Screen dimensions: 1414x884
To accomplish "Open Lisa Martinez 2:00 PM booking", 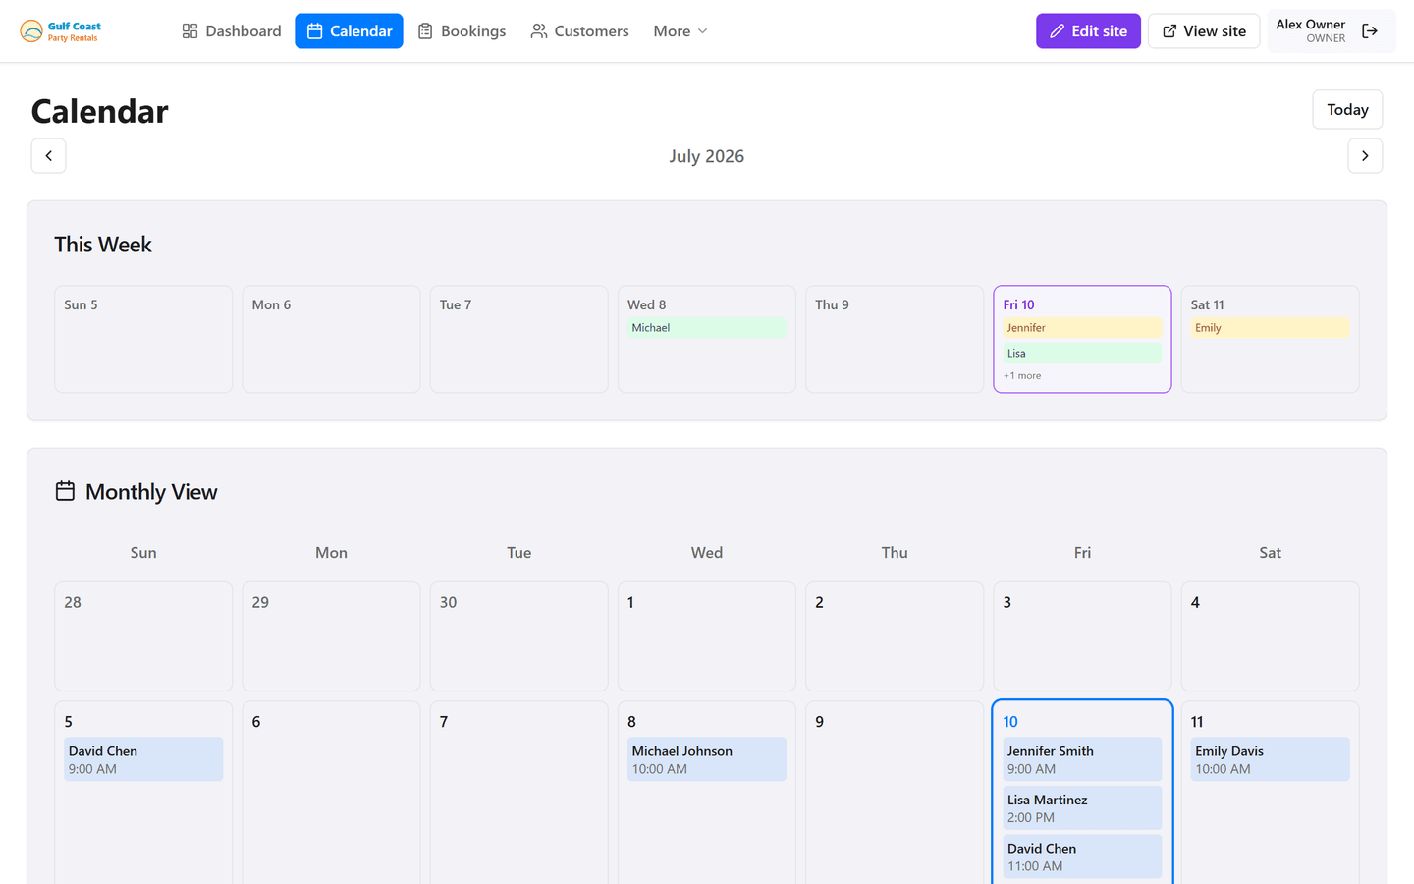I will click(1082, 808).
